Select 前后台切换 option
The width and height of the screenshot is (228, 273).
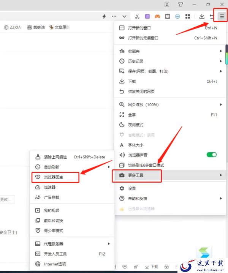point(72,221)
